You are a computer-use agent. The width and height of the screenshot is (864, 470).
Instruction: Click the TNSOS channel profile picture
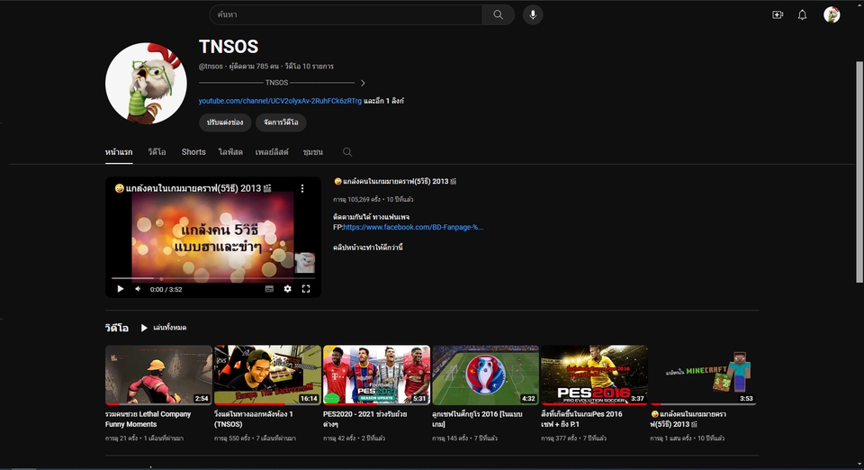point(146,83)
